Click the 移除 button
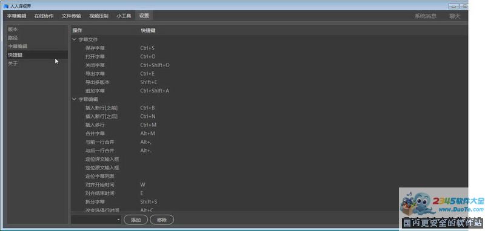The image size is (485, 231). pos(162,220)
